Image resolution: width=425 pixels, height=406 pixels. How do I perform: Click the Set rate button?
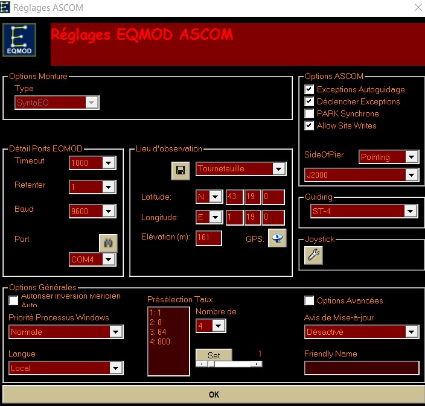(x=214, y=355)
